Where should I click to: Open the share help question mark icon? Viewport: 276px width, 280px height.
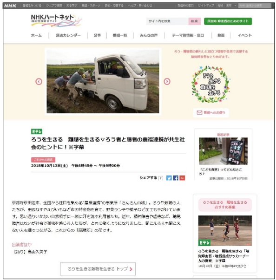coord(161,178)
